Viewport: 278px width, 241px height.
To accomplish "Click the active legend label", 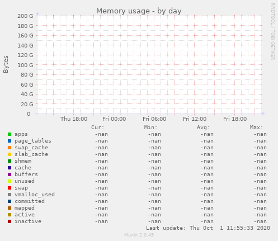I will [x=25, y=215].
